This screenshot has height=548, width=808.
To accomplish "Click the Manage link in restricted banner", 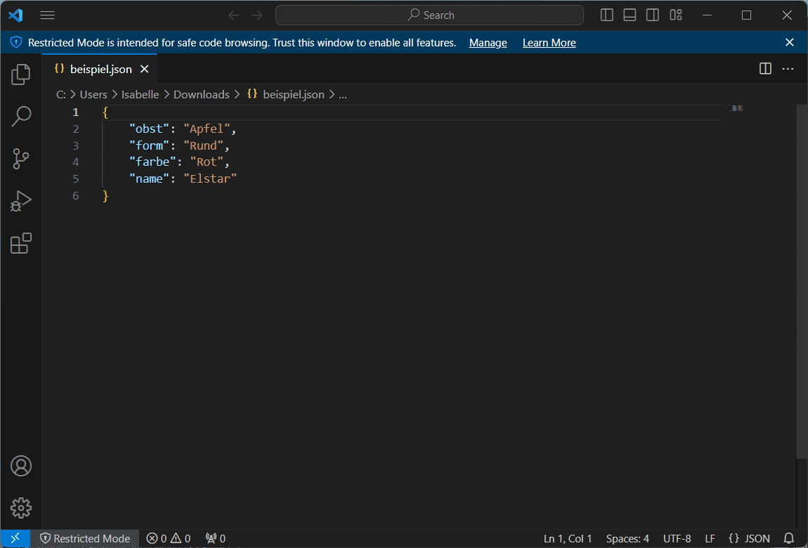I will (488, 43).
